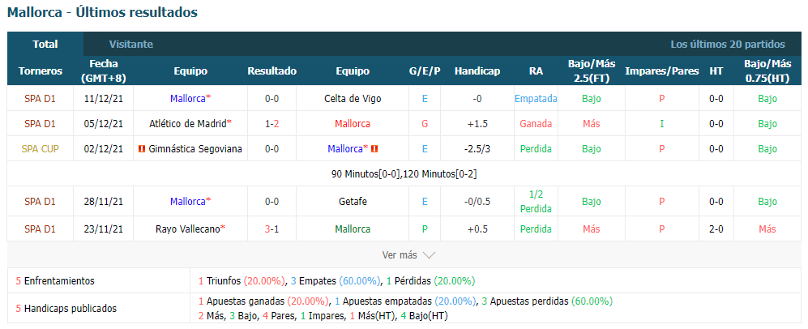Open the 3-1 Rayo Vallecano result

[x=272, y=229]
